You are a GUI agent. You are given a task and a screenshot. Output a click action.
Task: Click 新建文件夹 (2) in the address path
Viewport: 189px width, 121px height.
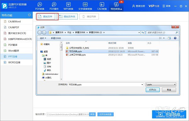(95, 32)
